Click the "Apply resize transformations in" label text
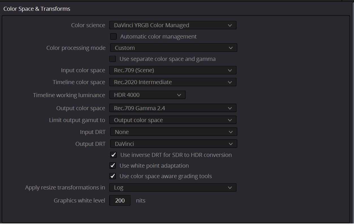 pos(65,187)
